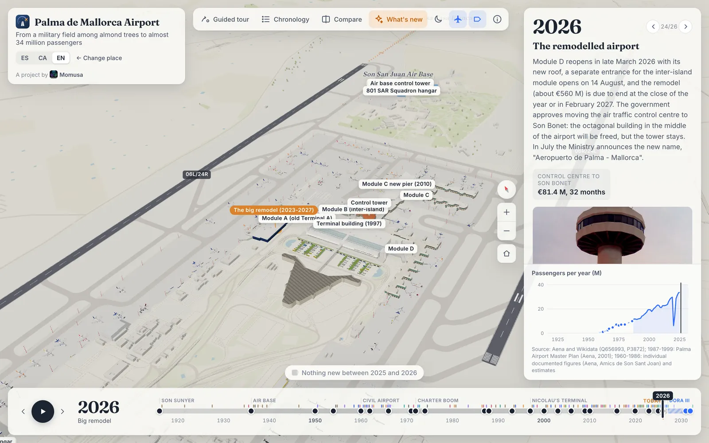Screen dimensions: 709x443
Task: Toggle the map labels tag button
Action: 477,19
